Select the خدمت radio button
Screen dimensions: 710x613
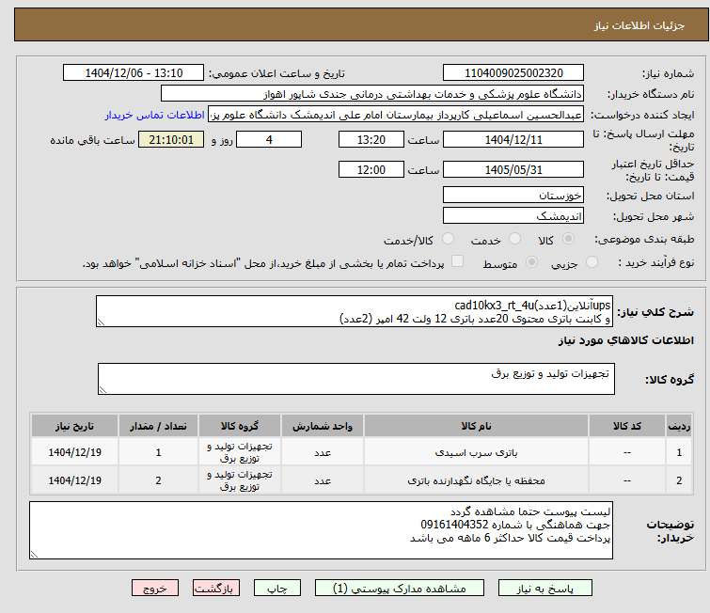pyautogui.click(x=514, y=239)
